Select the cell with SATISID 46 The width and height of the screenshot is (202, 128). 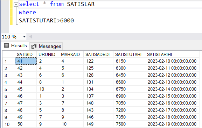click(26, 96)
